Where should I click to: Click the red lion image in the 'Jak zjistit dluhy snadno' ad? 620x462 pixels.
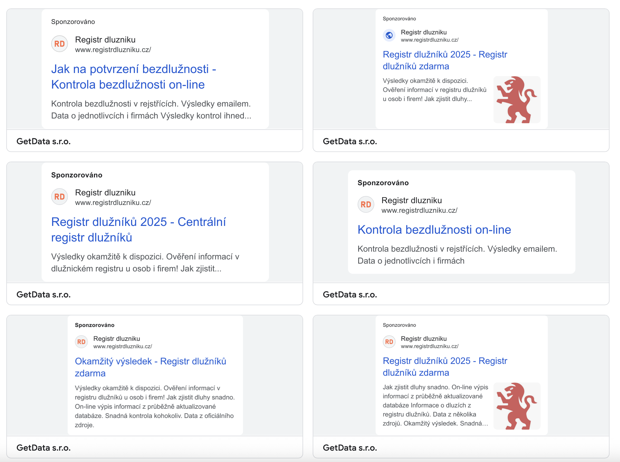pos(517,406)
